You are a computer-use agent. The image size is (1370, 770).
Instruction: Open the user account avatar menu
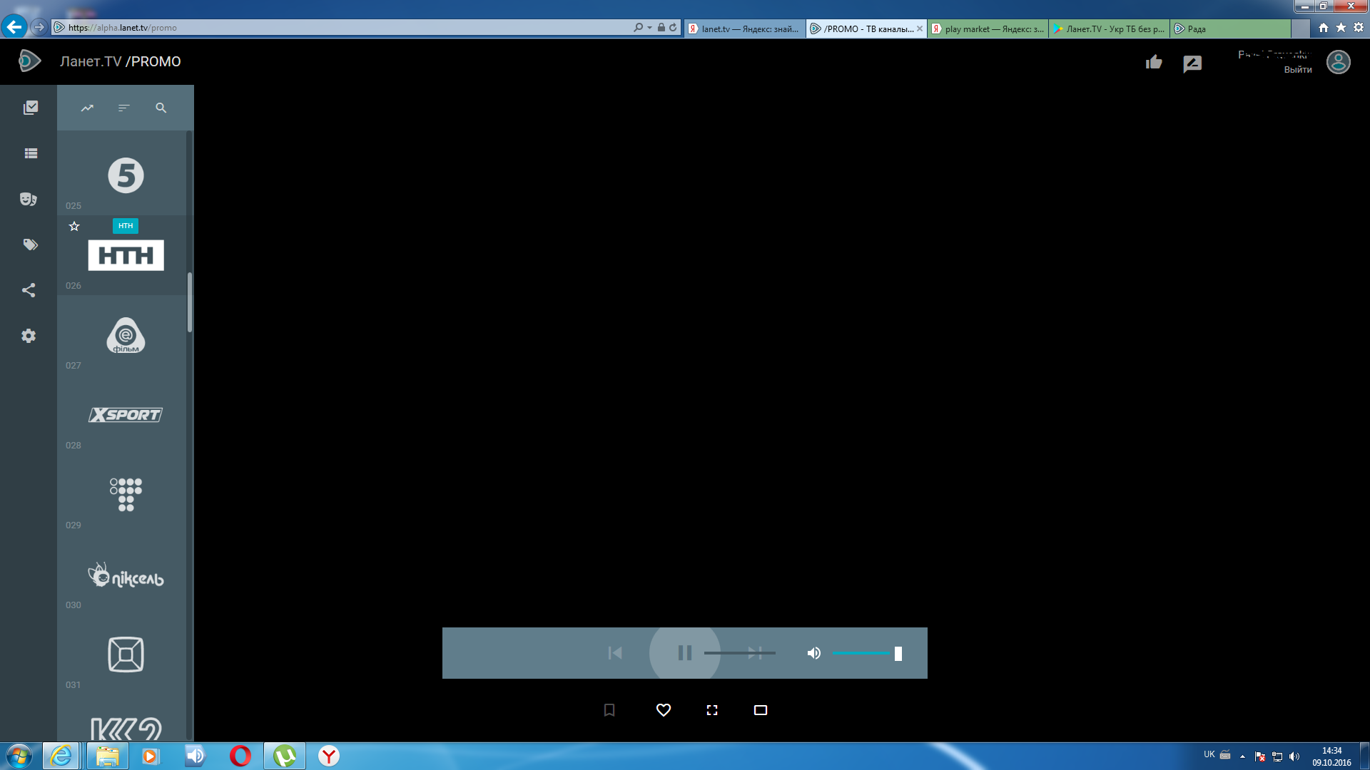point(1338,62)
